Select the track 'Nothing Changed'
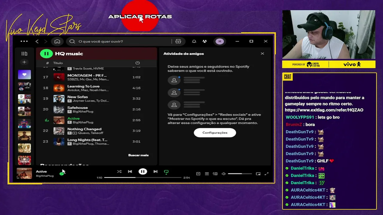Image resolution: width=383 pixels, height=215 pixels. click(x=96, y=131)
